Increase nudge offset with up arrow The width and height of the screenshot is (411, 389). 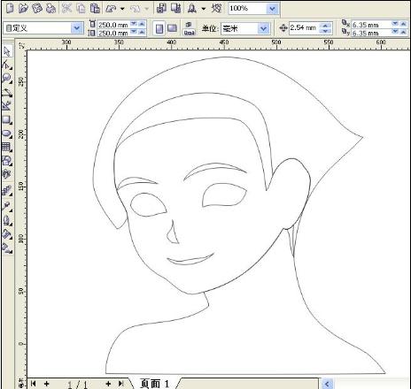(325, 26)
